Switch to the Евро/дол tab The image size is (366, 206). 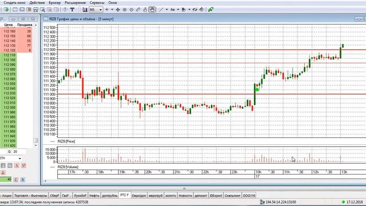tap(139, 196)
